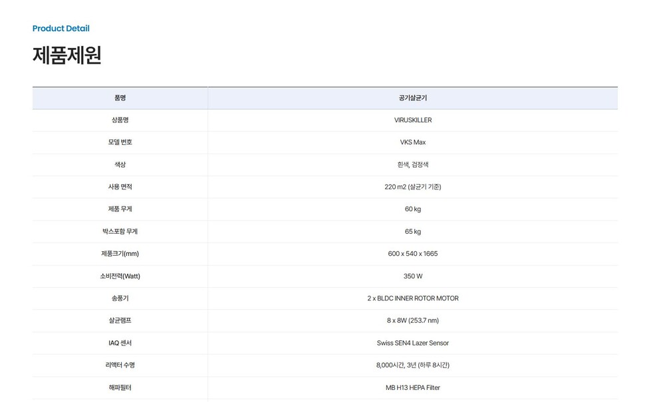This screenshot has width=665, height=402.
Task: Click the 'Product Detail' label
Action: tap(61, 29)
